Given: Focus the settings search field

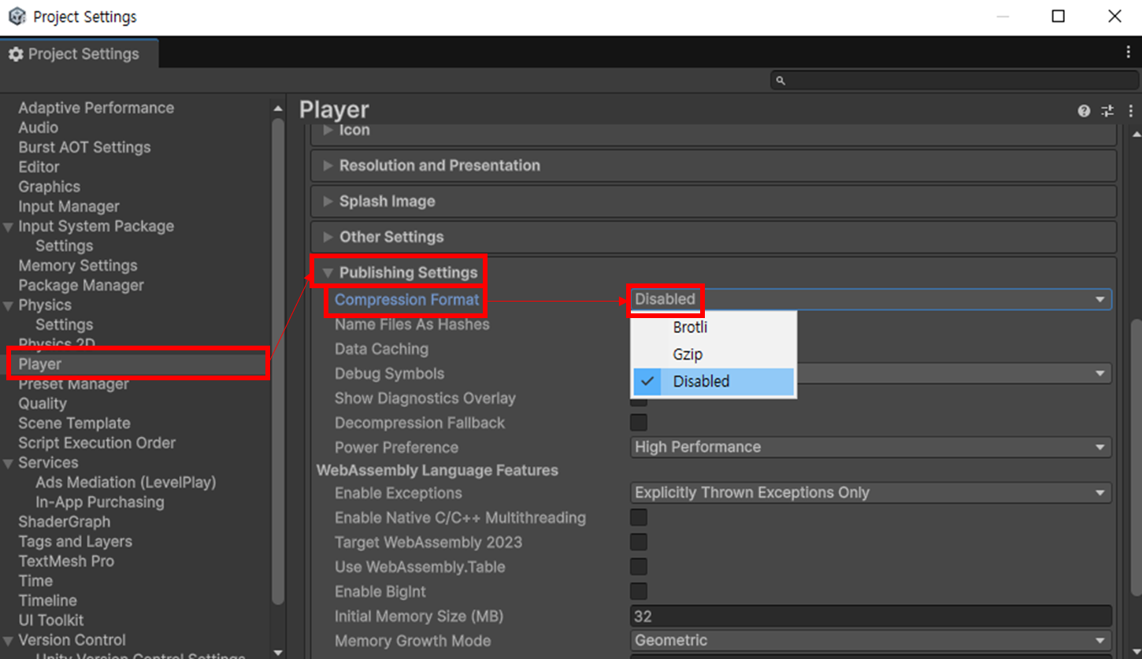Looking at the screenshot, I should coord(955,80).
